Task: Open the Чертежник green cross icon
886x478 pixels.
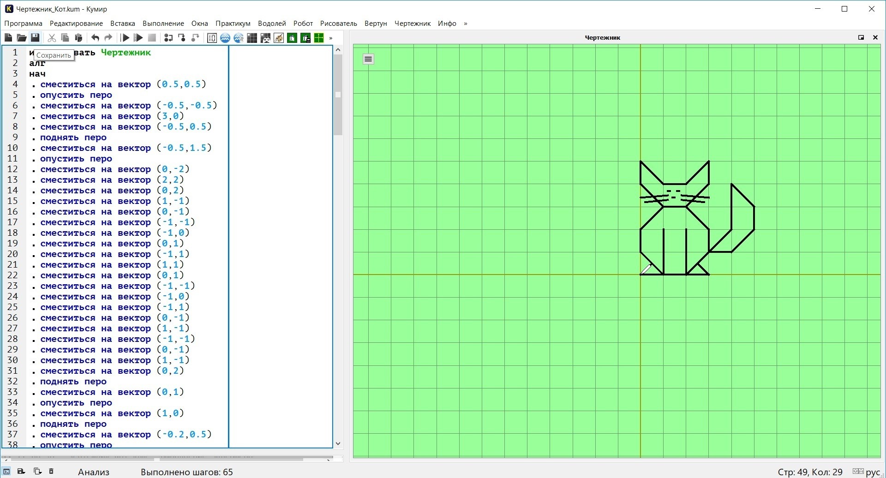Action: coord(319,38)
